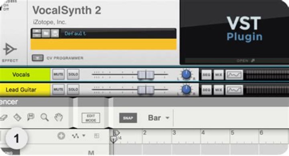Select the Magnify tool
This screenshot has width=289, height=156.
tap(45, 117)
